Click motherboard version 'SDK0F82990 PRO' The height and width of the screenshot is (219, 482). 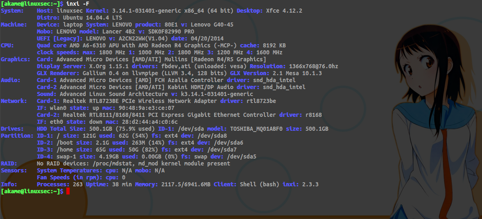pos(171,31)
